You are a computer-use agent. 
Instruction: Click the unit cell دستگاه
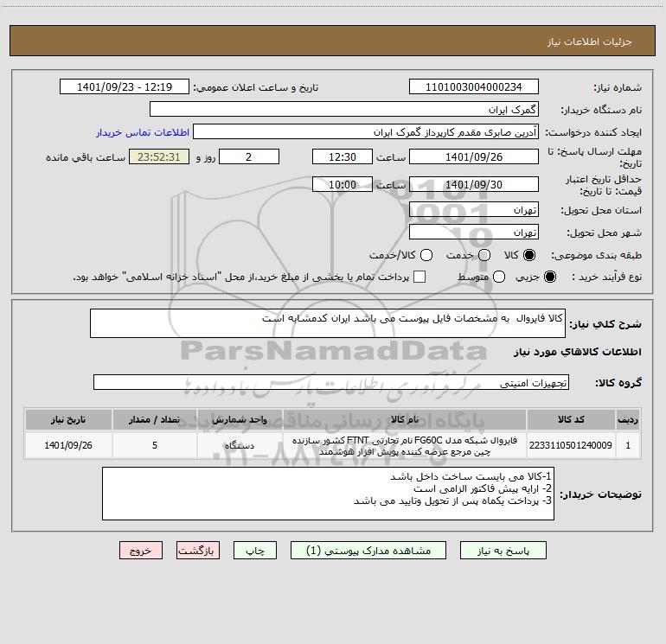(240, 445)
